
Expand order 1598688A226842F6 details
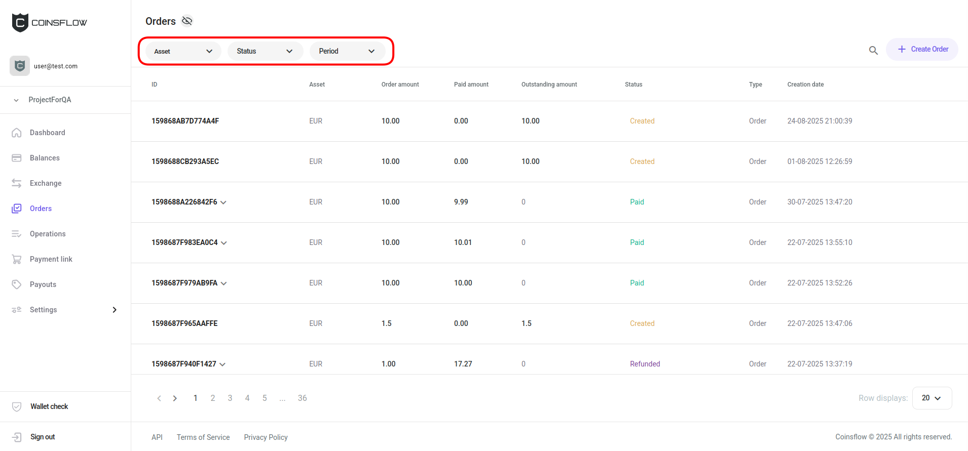click(x=224, y=202)
